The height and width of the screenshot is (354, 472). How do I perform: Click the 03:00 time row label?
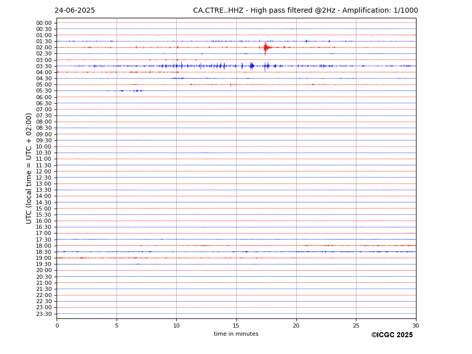44,60
